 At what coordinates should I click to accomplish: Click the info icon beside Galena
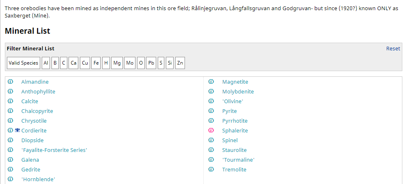(10, 160)
